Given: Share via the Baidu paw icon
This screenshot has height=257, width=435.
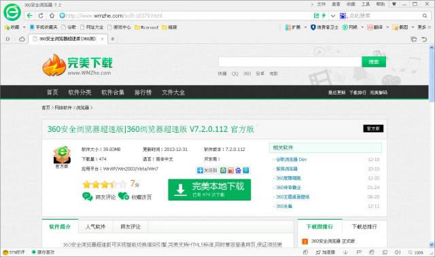Looking at the screenshot, I should (x=239, y=171).
